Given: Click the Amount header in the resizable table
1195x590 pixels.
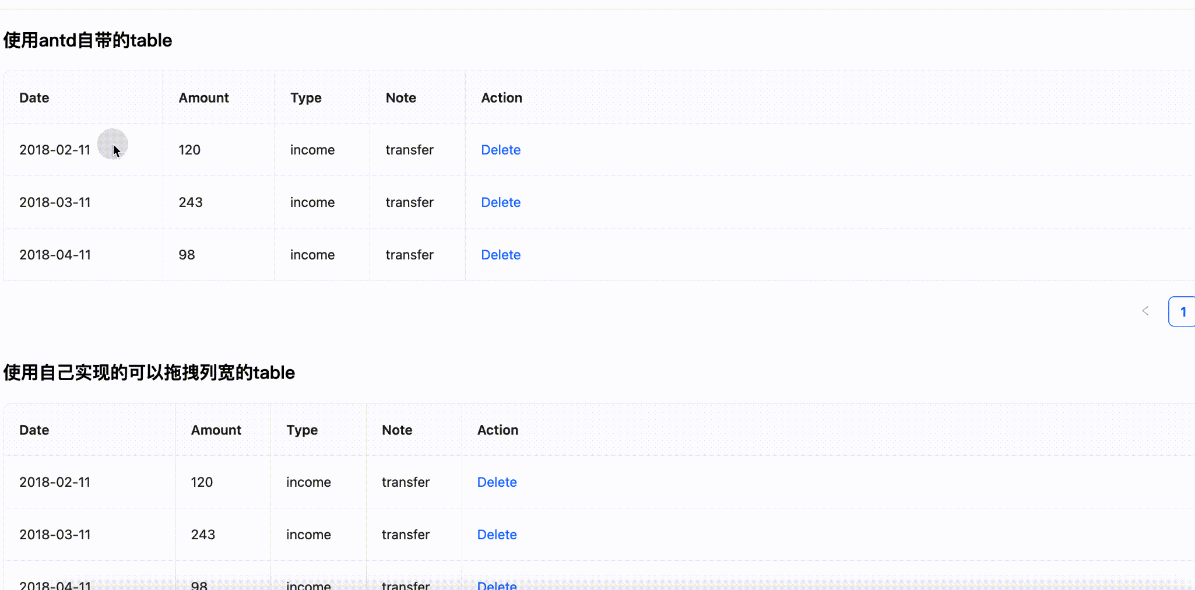Looking at the screenshot, I should [216, 430].
